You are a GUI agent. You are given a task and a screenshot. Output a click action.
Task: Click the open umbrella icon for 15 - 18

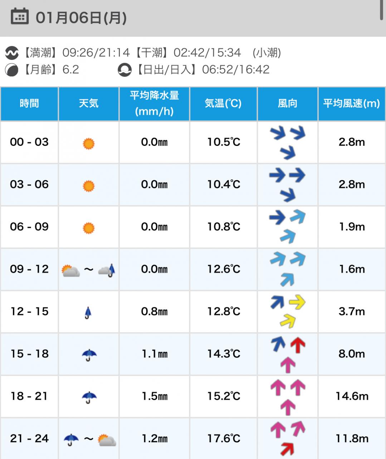coord(89,355)
